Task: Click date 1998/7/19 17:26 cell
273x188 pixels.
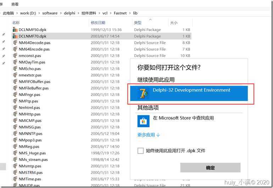Action: coord(105,153)
